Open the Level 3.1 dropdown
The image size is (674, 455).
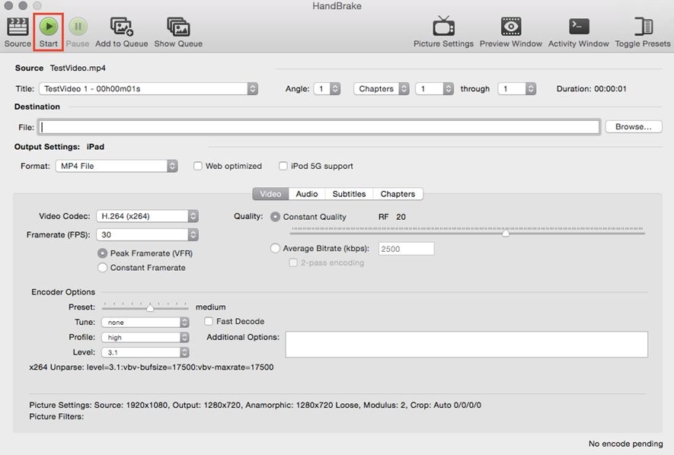(145, 352)
